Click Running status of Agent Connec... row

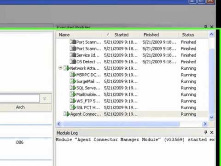click(189, 114)
